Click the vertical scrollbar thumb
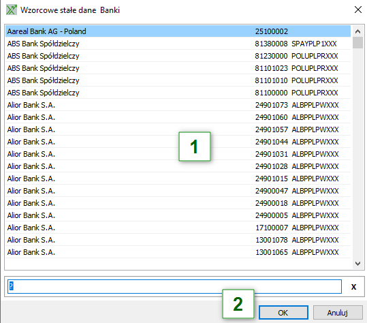Viewport: 367px width, 323px height. (x=357, y=43)
